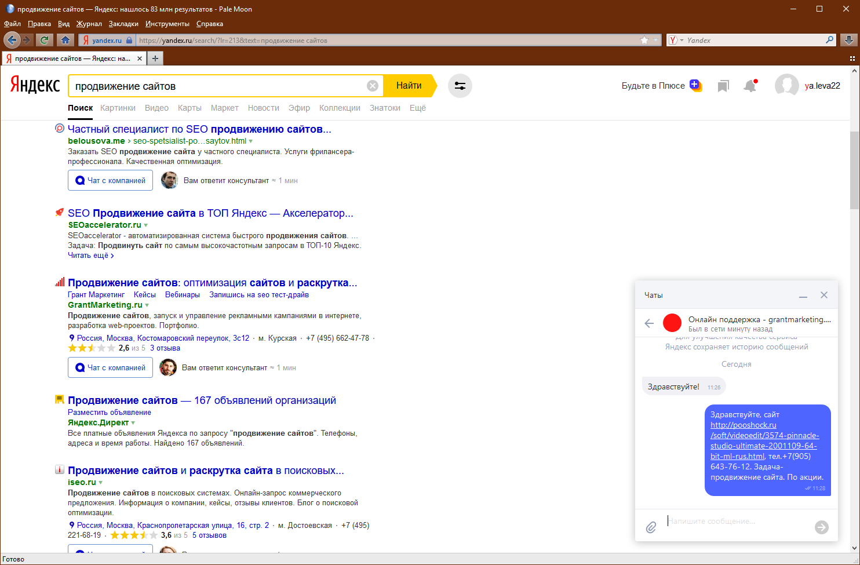The height and width of the screenshot is (565, 860).
Task: Expand the Читать ещё snippet link
Action: pos(91,256)
